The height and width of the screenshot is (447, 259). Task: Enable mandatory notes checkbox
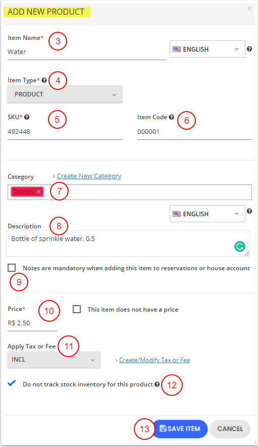click(12, 268)
